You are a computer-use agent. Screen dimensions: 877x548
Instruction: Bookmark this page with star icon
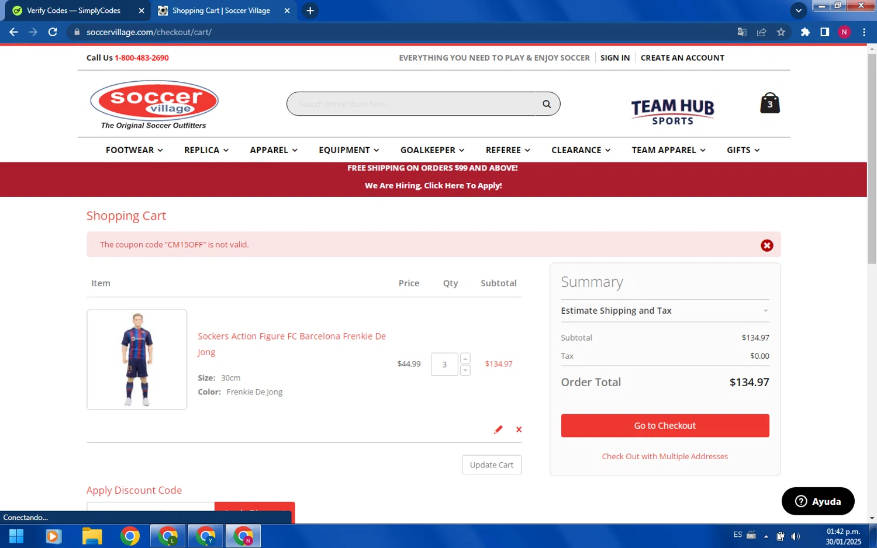pos(781,32)
